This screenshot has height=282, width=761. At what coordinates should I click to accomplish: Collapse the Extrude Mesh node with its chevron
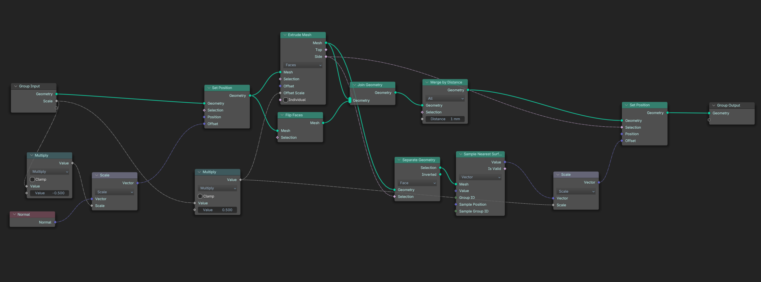pyautogui.click(x=285, y=35)
